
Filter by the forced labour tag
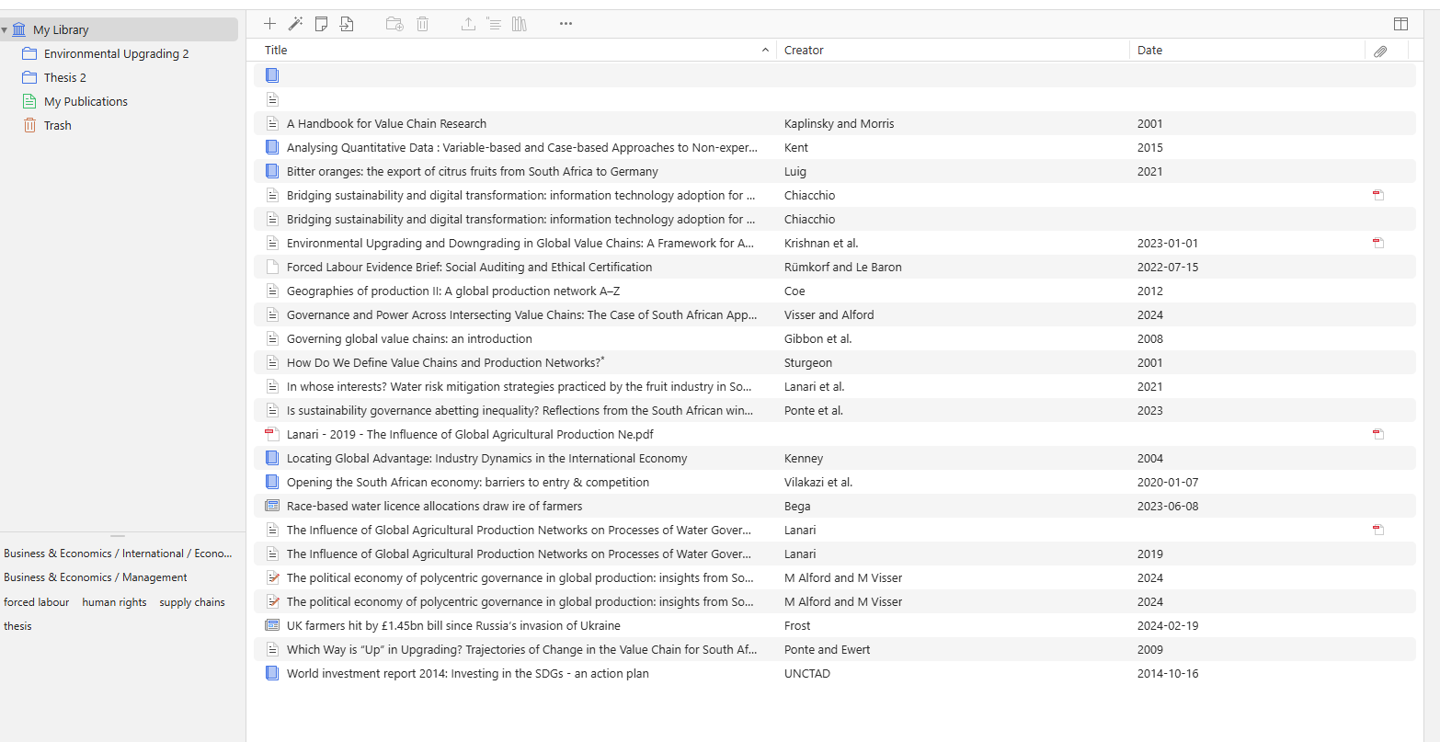coord(37,602)
